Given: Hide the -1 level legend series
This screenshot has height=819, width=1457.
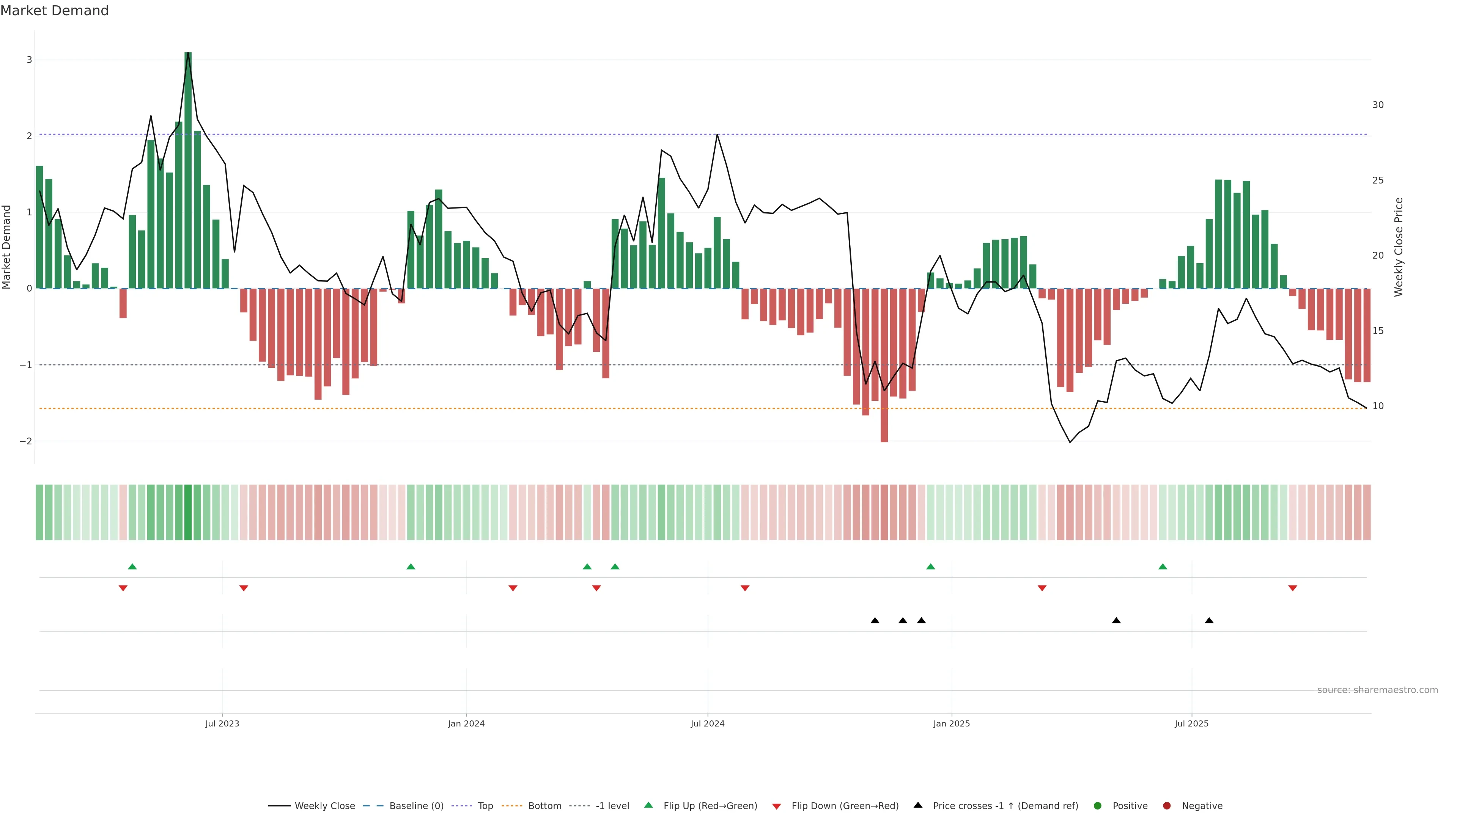Looking at the screenshot, I should (x=612, y=805).
